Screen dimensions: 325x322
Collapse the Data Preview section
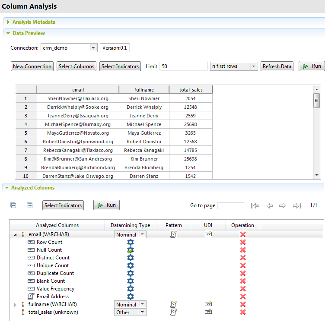coord(8,33)
